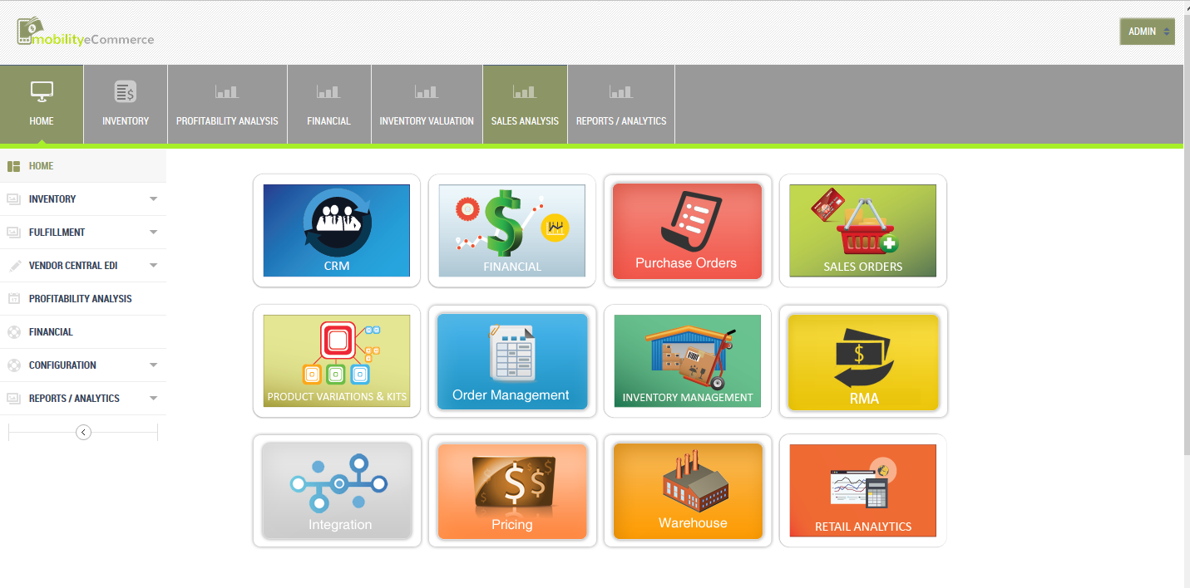The height and width of the screenshot is (588, 1190).
Task: Switch to the Sales Analysis tab
Action: [525, 104]
